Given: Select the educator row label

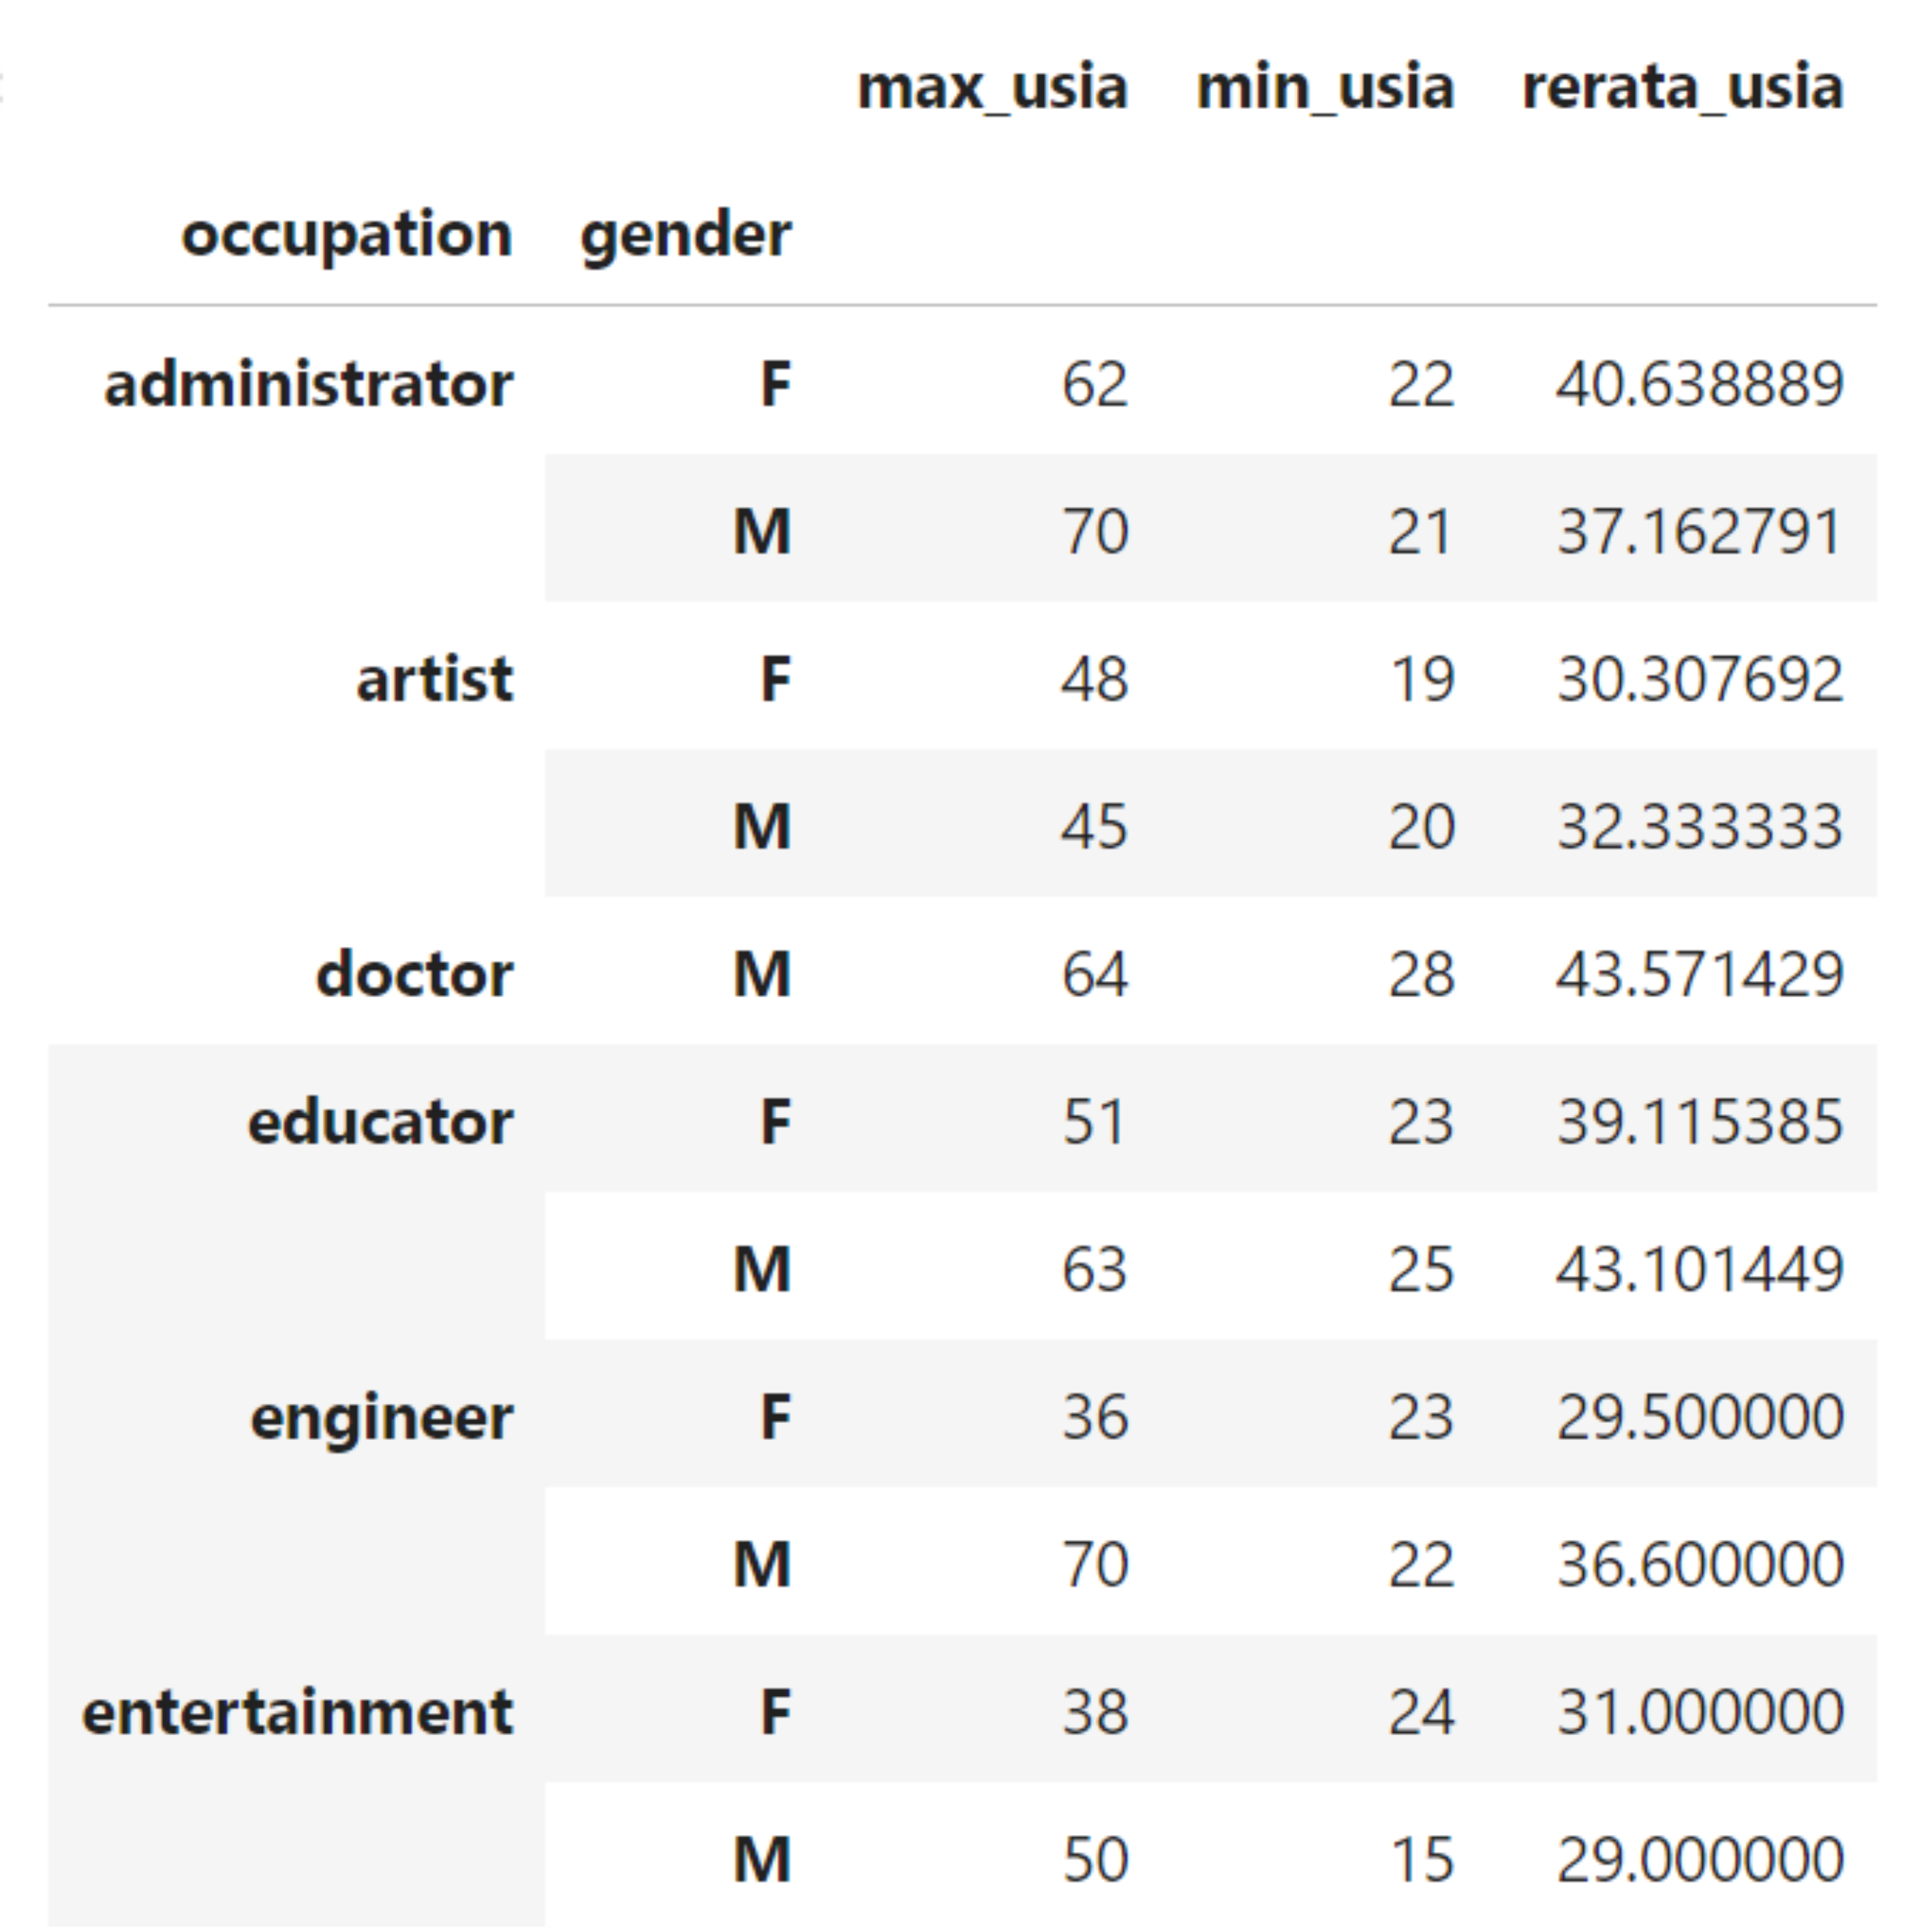Looking at the screenshot, I should (x=380, y=1121).
